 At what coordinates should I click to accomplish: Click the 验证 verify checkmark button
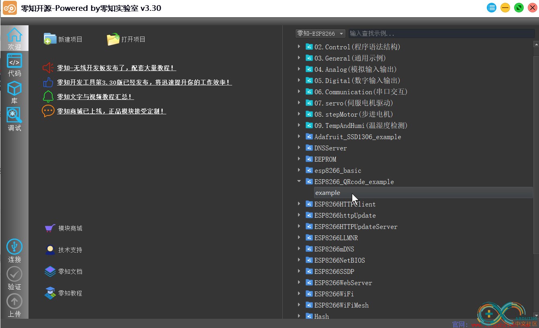click(x=14, y=274)
